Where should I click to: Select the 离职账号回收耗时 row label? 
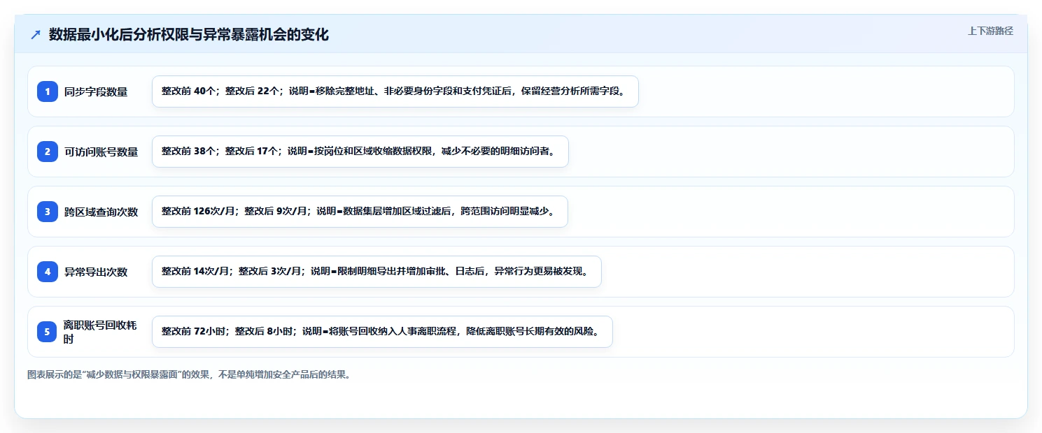click(x=101, y=332)
